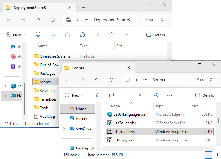Image resolution: width=221 pixels, height=159 pixels.
Task: Open See more ellipsis in Scripts toolbar
Action: (170, 95)
